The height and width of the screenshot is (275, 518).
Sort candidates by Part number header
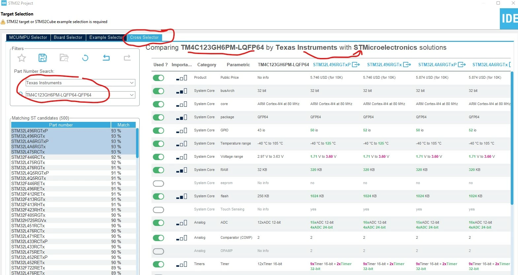61,125
